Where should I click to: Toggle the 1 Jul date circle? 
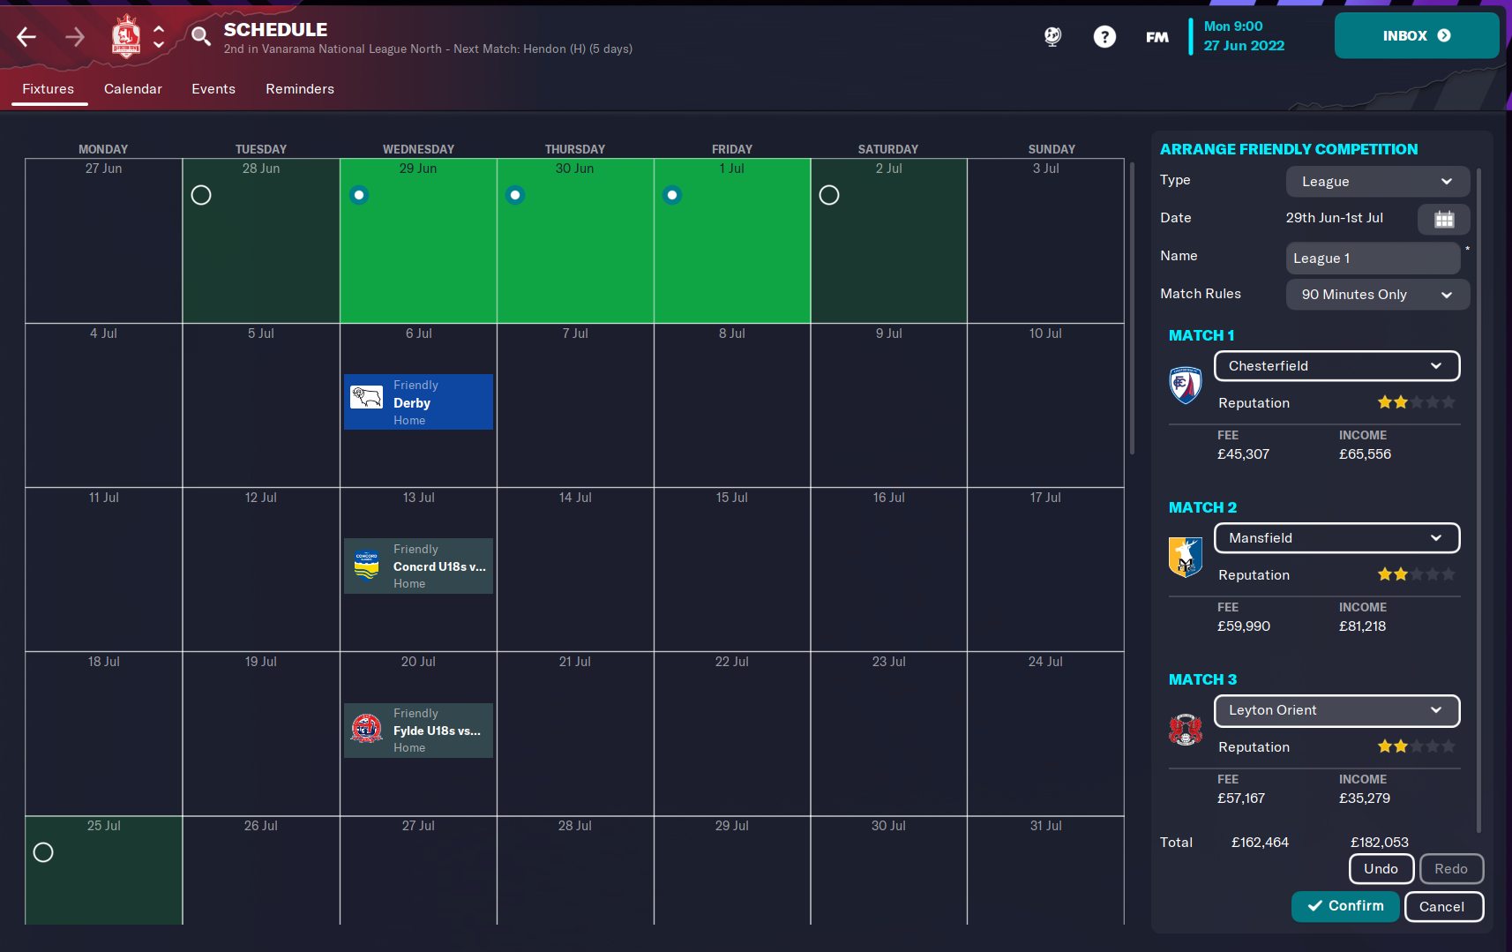point(672,195)
